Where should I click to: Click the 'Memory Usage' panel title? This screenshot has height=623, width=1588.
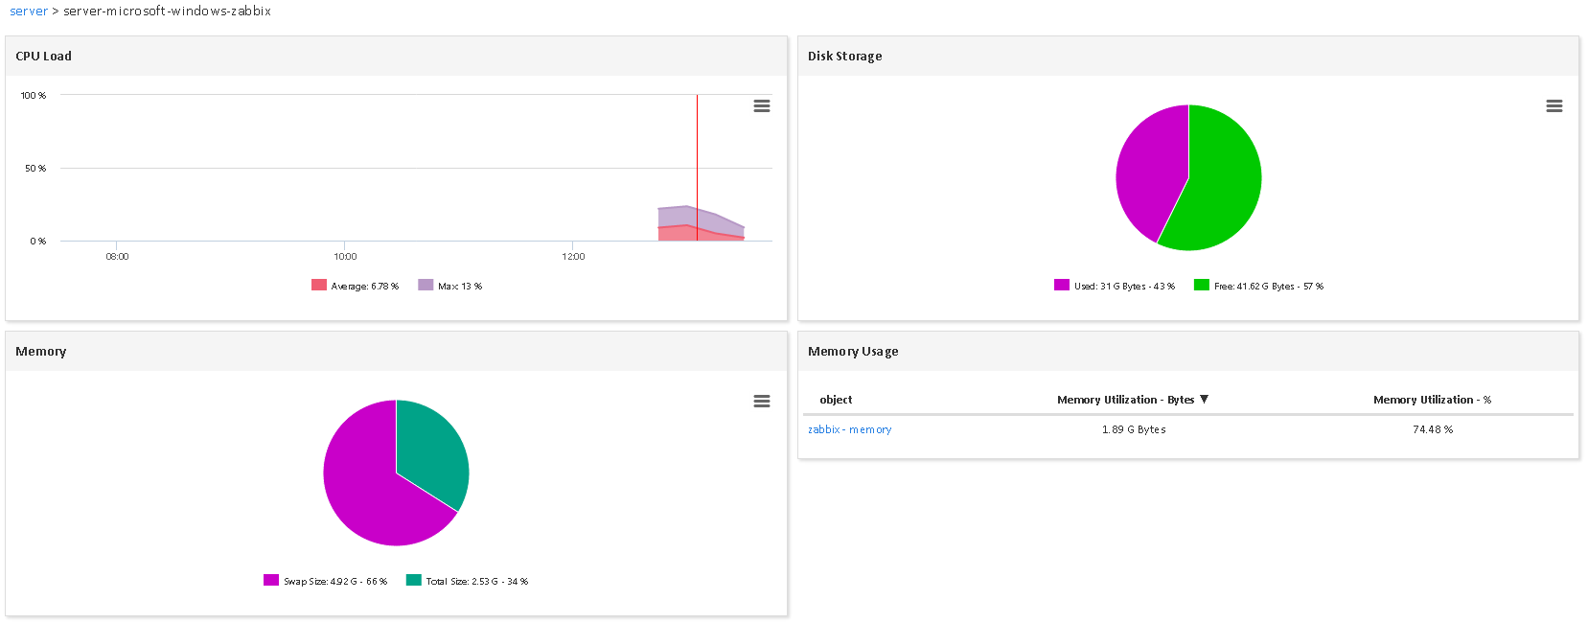click(853, 352)
